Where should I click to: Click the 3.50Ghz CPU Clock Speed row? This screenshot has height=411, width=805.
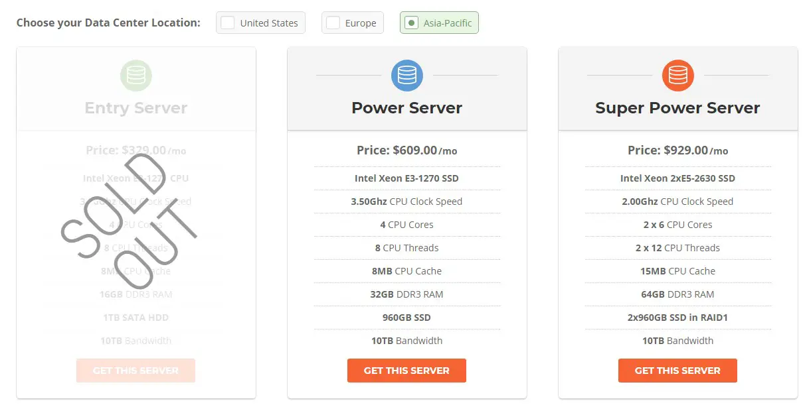[407, 202]
